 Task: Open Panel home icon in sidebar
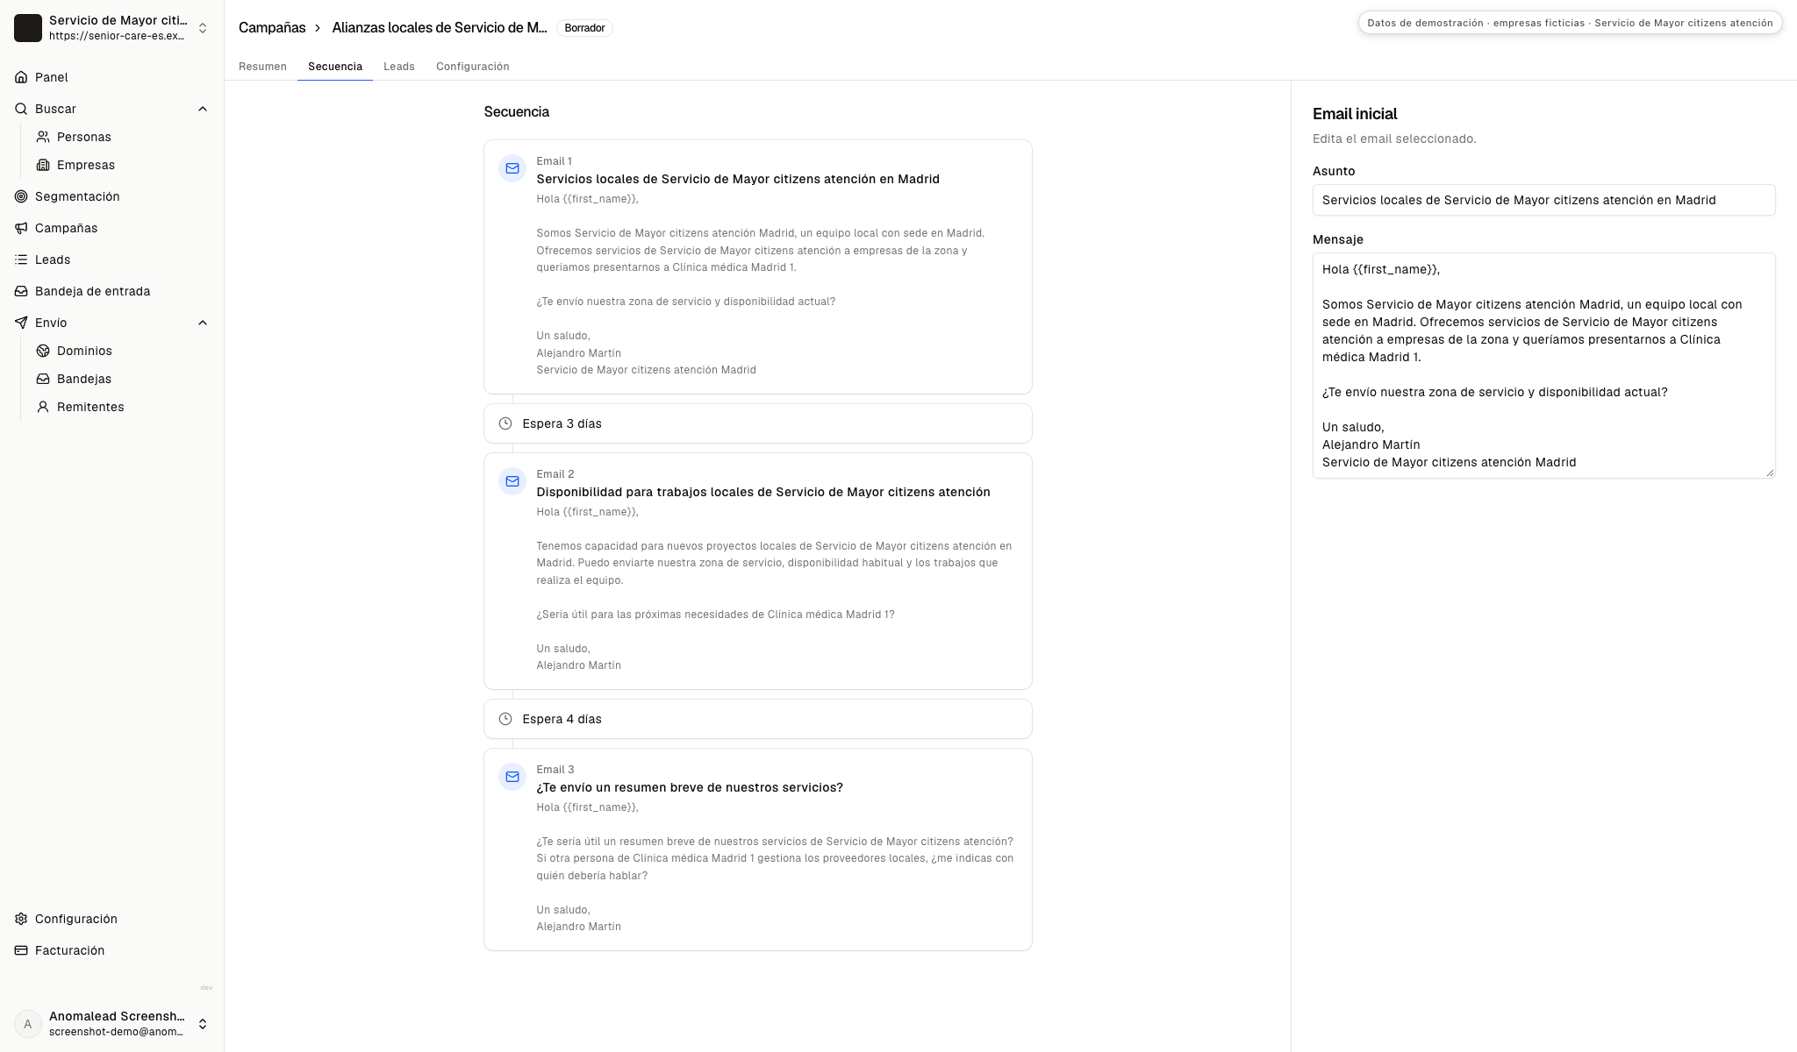point(21,77)
